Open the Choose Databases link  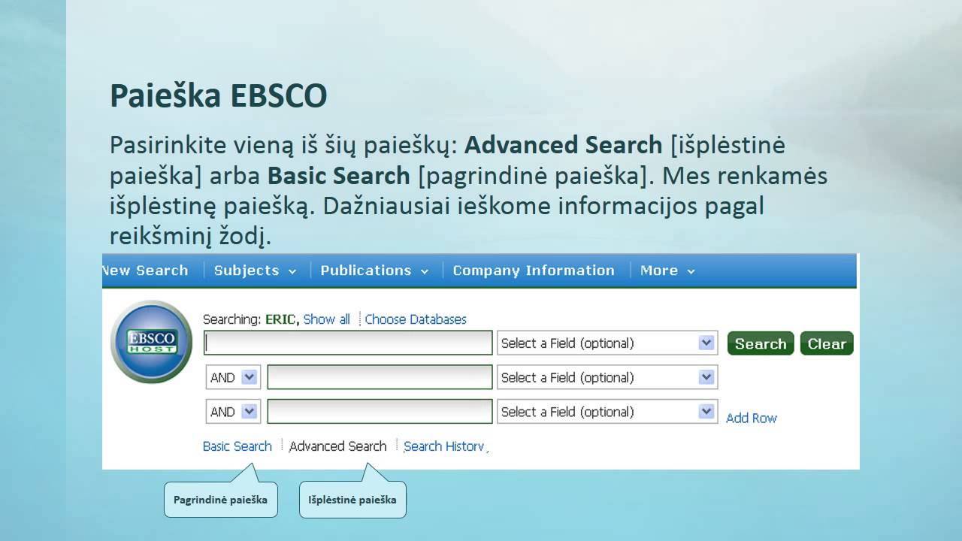pyautogui.click(x=416, y=319)
